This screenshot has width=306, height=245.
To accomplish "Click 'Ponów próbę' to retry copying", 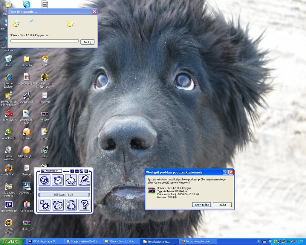I will [x=201, y=205].
